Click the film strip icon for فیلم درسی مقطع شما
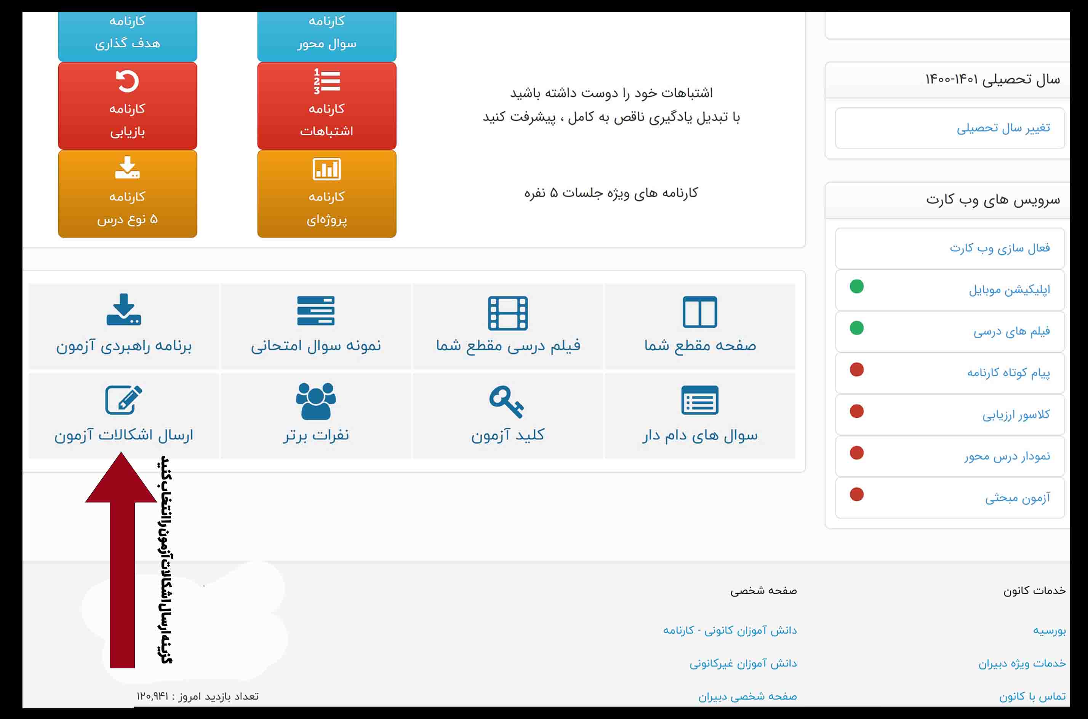 click(x=508, y=313)
